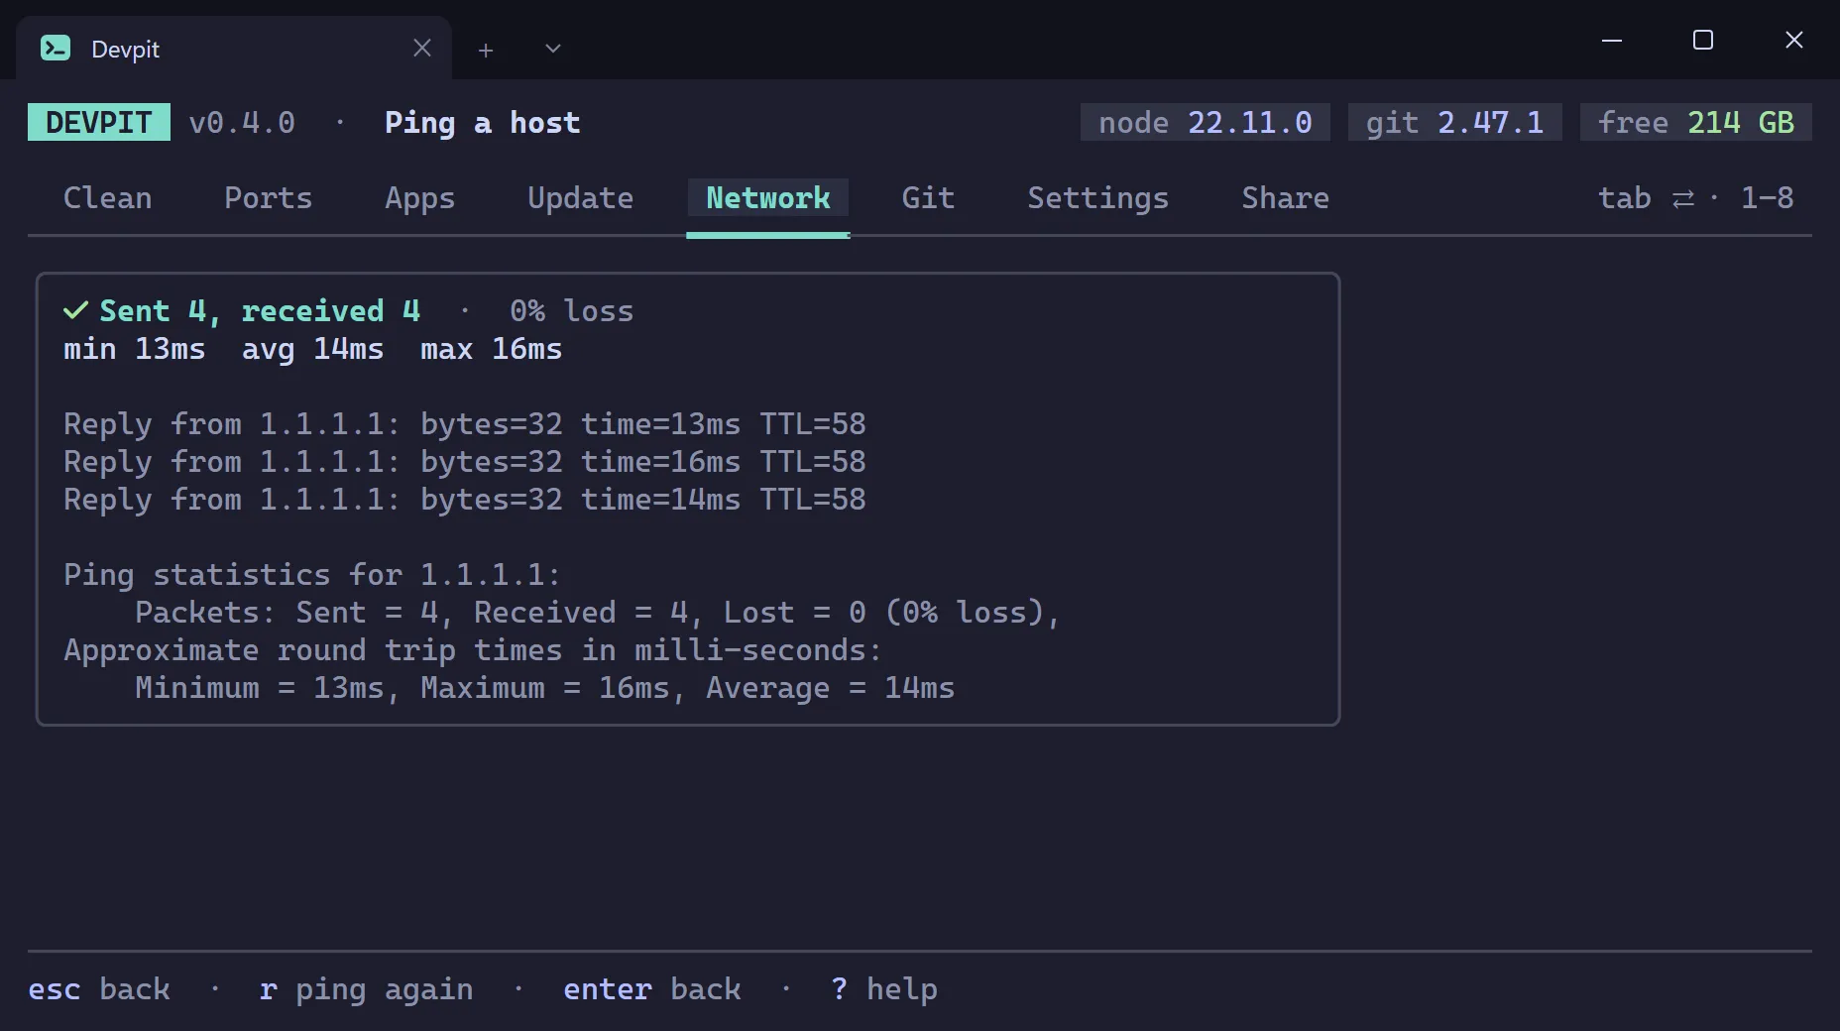Open the Git tab
1840x1031 pixels.
928,198
